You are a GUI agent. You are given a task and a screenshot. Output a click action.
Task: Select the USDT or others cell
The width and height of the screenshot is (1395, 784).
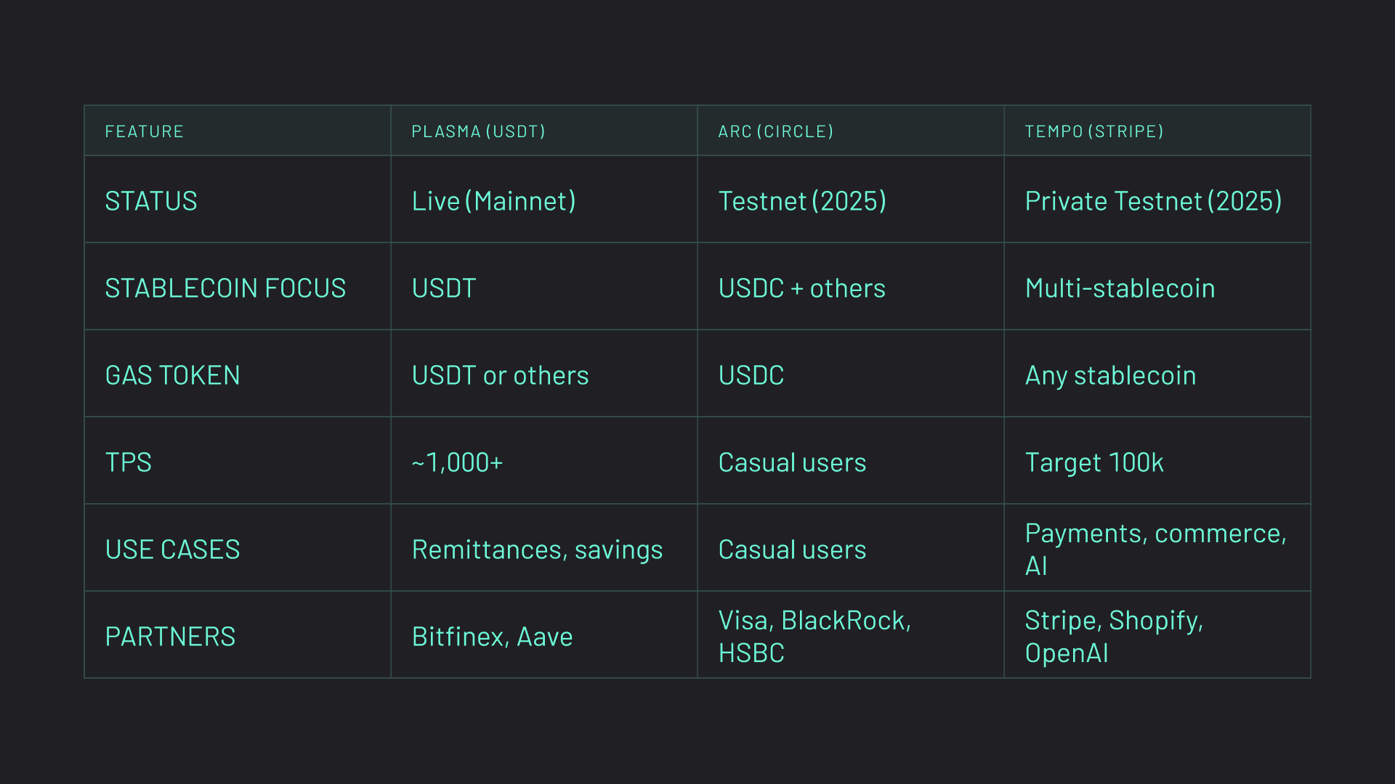[500, 375]
